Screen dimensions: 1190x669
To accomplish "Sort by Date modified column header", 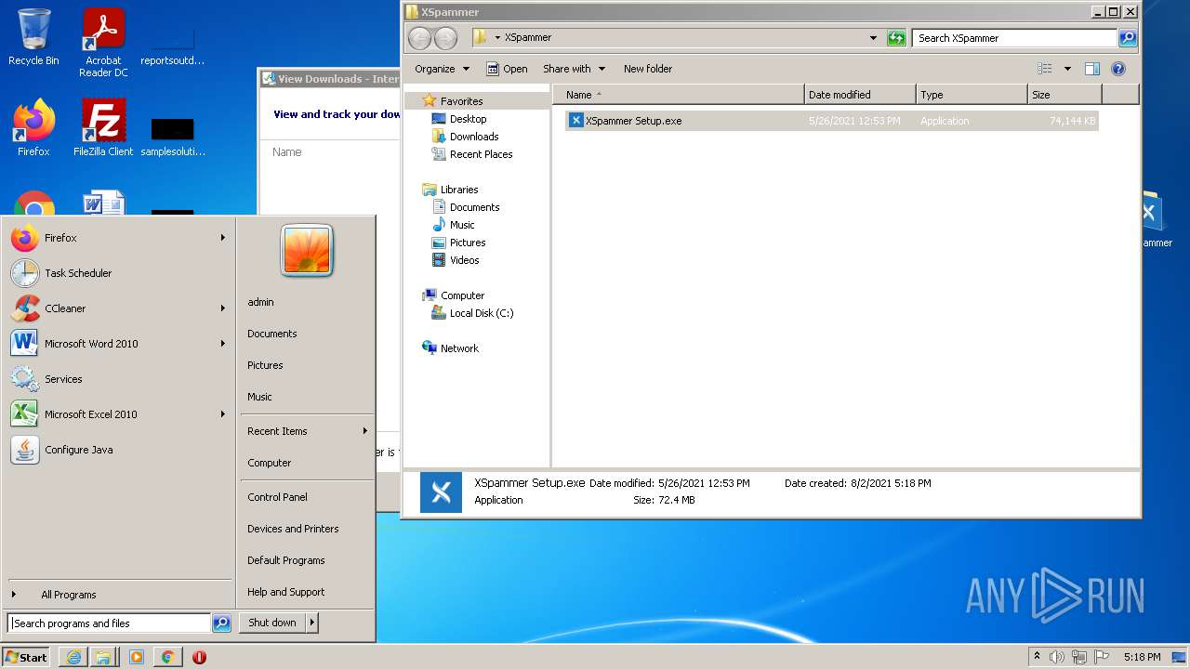I will (860, 95).
